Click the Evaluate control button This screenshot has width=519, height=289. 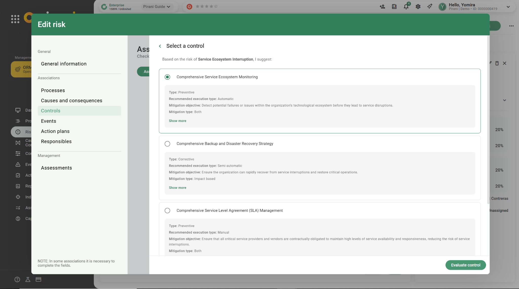tap(466, 265)
